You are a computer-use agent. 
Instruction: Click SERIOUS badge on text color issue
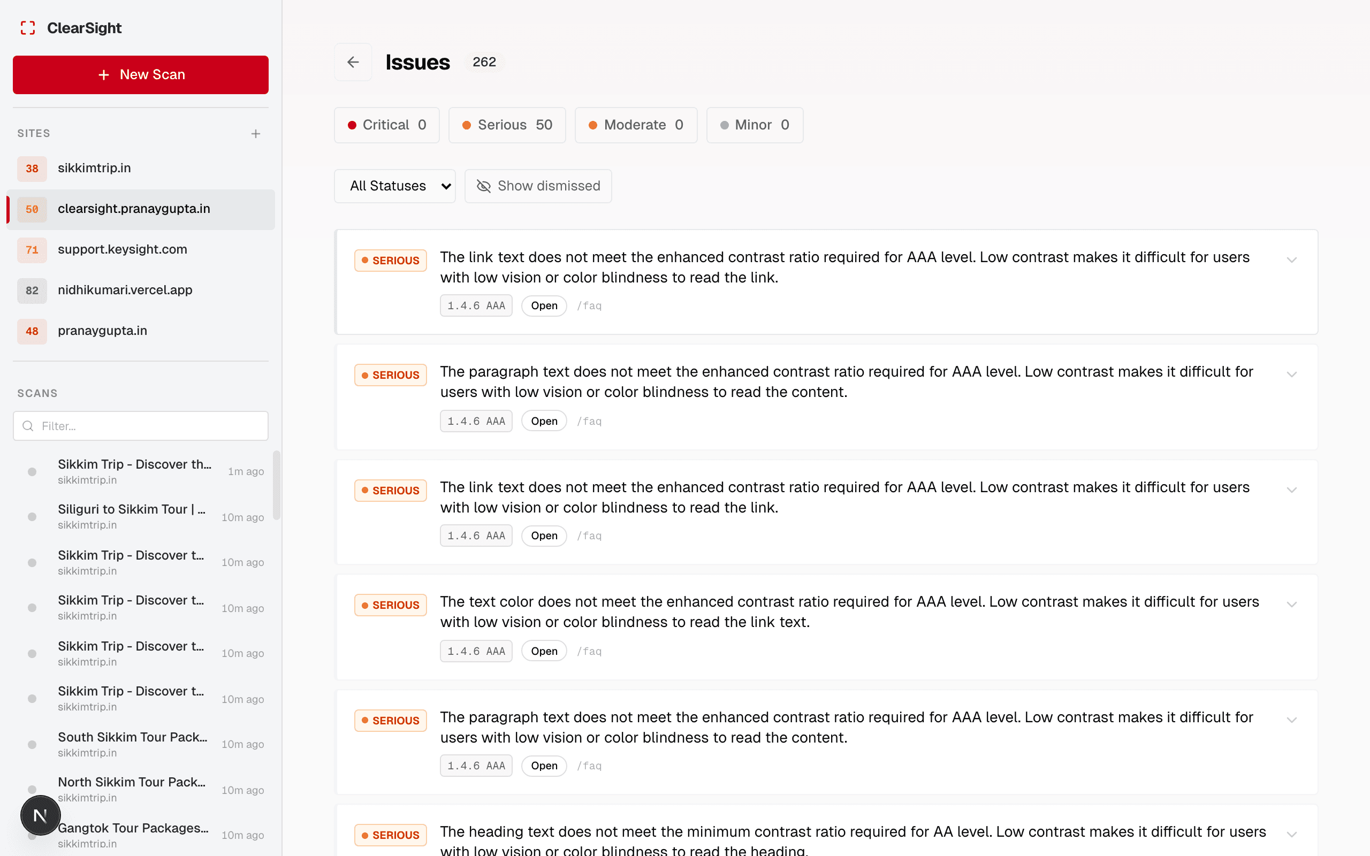coord(391,605)
